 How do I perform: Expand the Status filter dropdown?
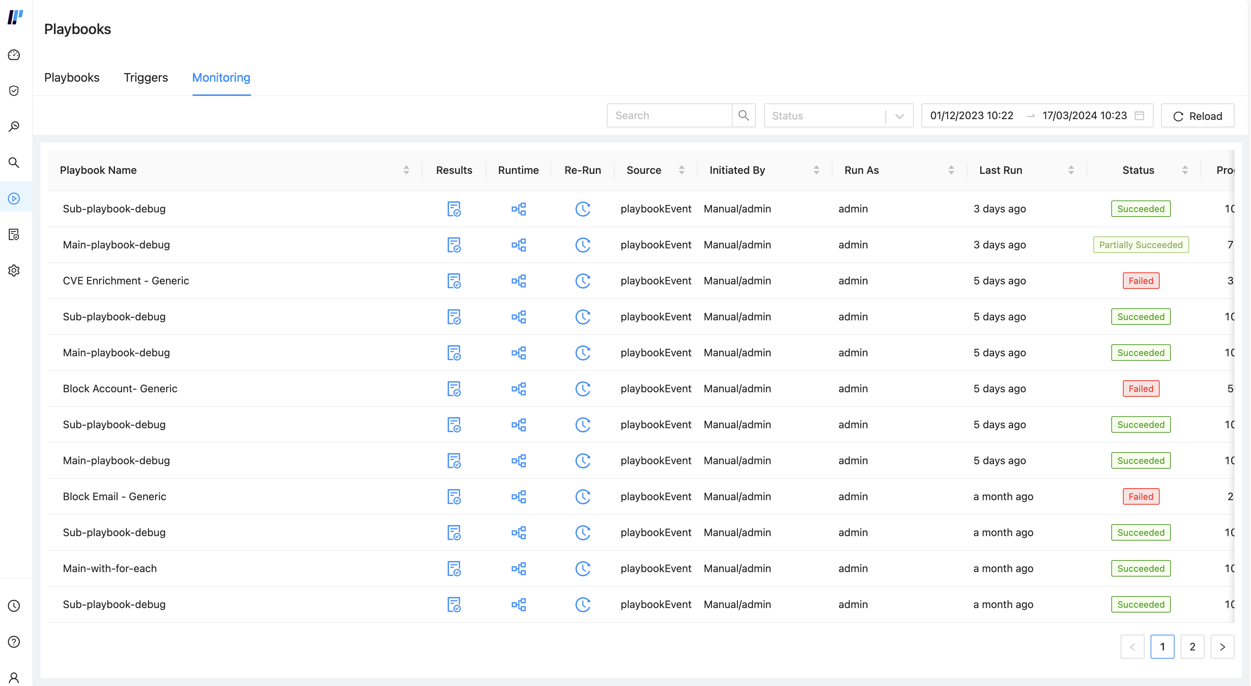[x=899, y=116]
